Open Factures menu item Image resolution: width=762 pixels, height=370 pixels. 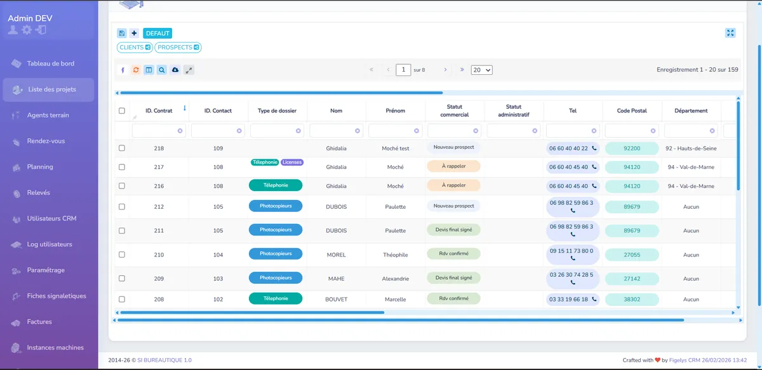(49, 322)
